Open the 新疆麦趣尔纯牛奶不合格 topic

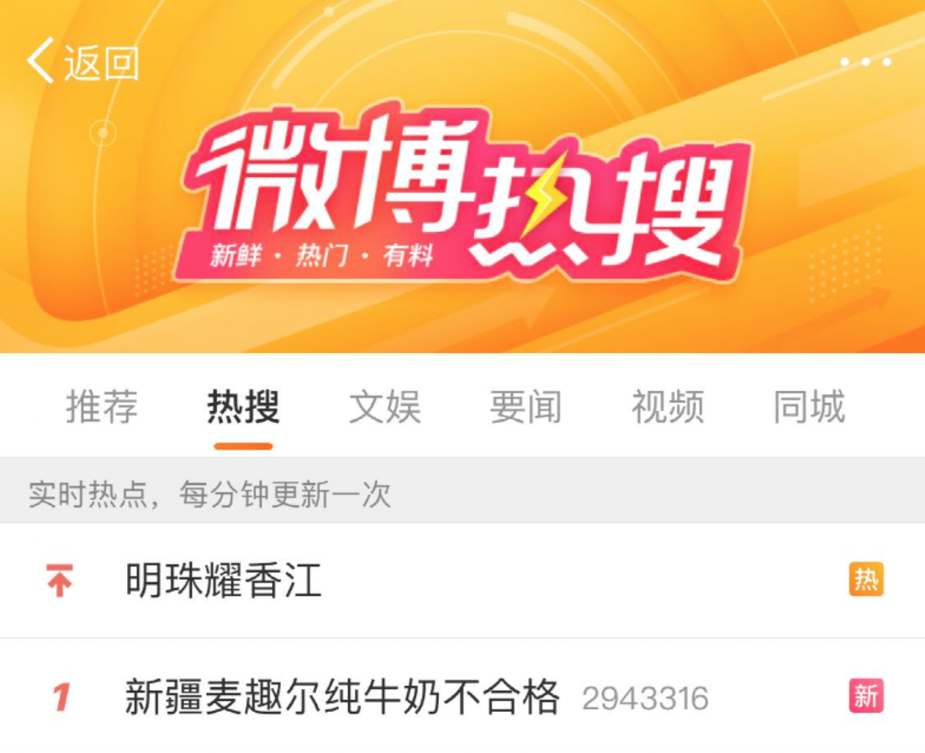click(x=342, y=697)
